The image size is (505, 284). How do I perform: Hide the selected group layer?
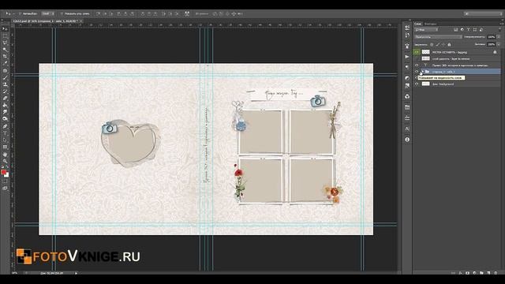pos(417,72)
